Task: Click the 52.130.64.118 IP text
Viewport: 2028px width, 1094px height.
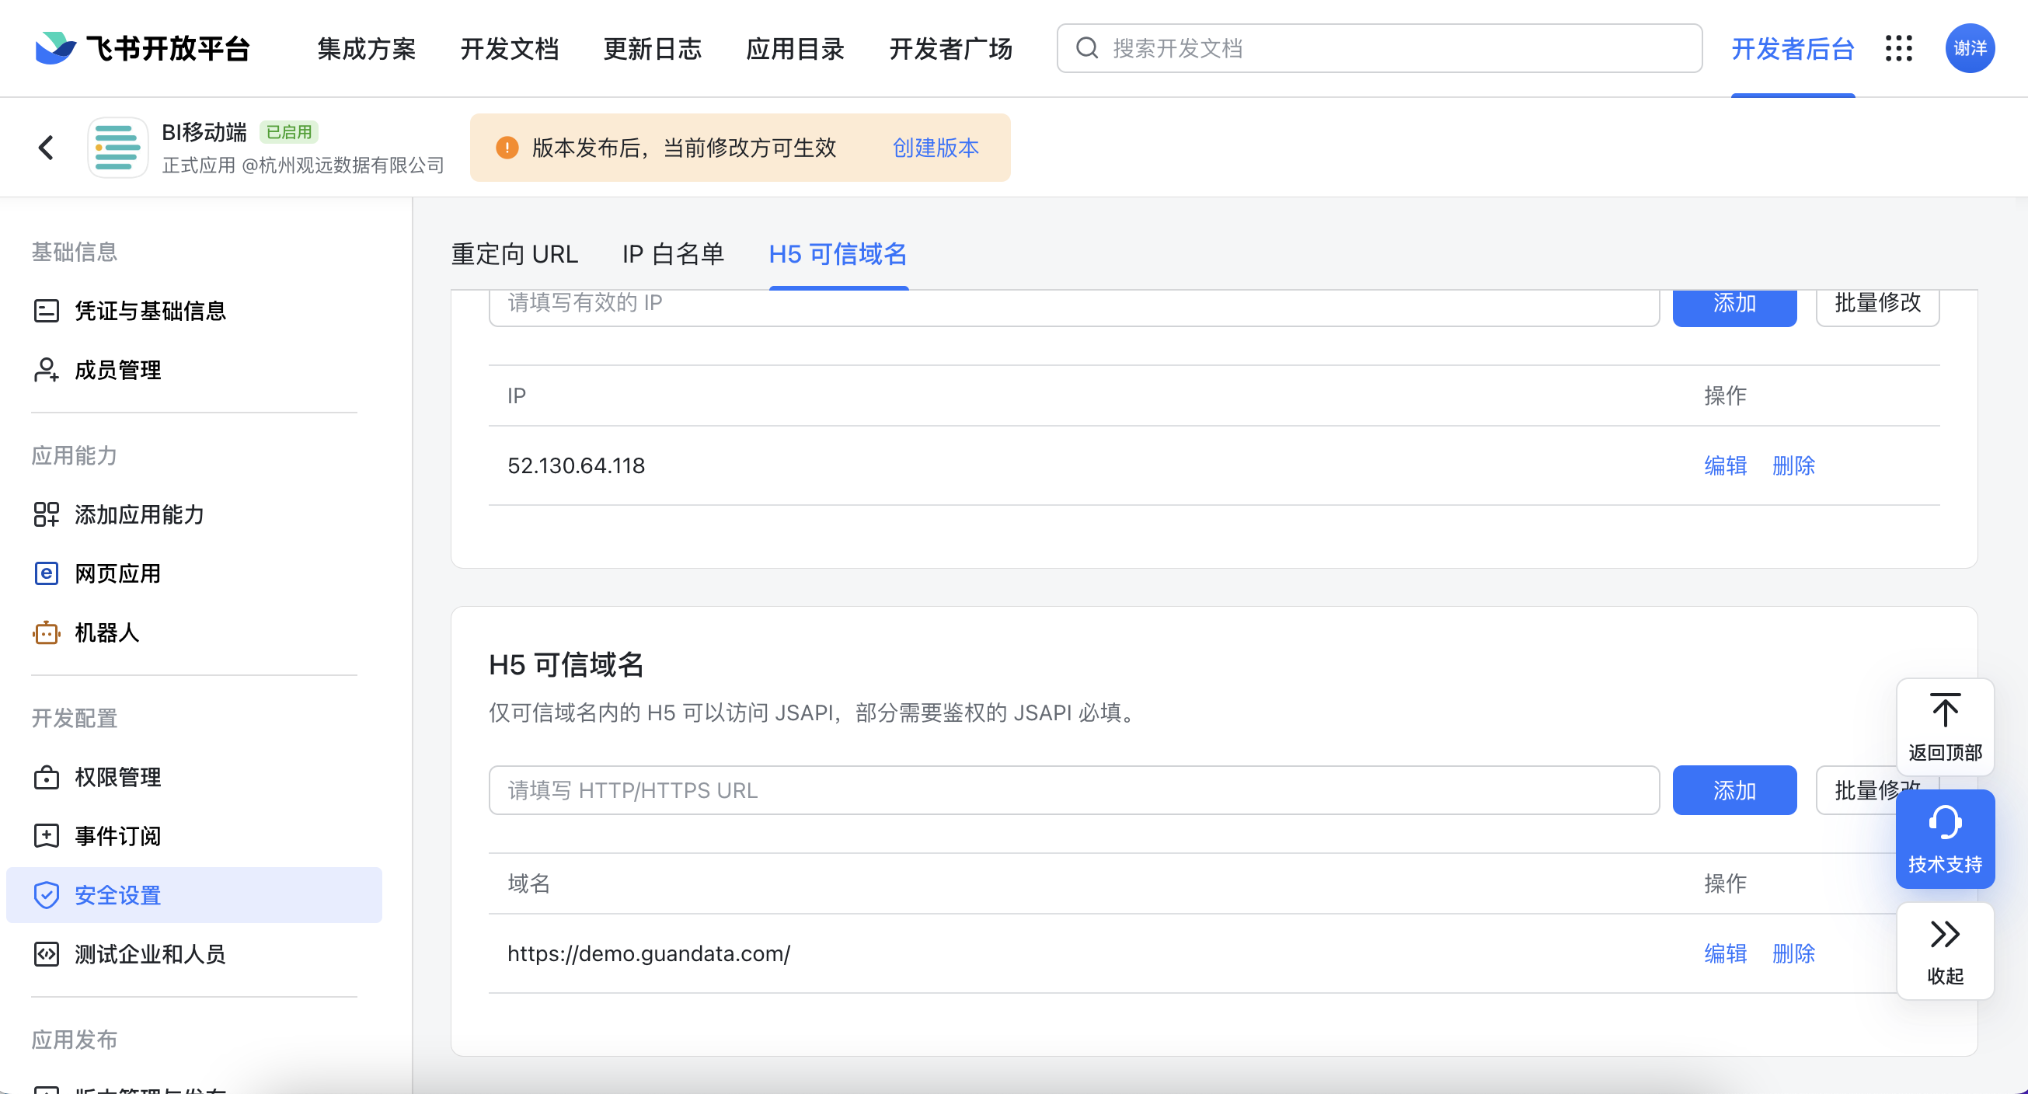Action: pyautogui.click(x=577, y=466)
